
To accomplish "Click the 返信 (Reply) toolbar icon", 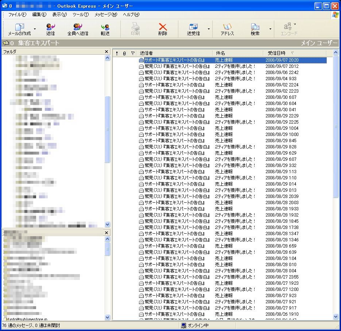I will click(50, 29).
